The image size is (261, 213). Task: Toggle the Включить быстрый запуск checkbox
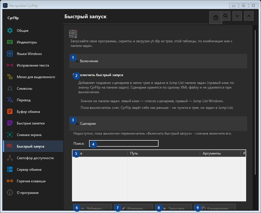[75, 75]
